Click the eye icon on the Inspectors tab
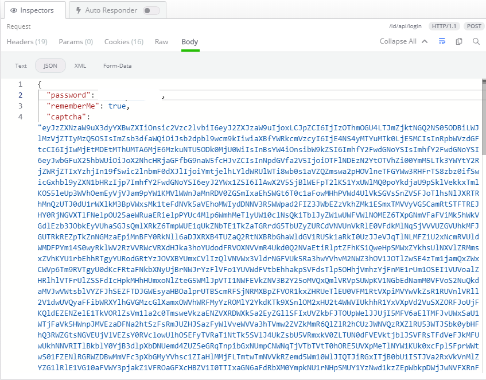486x380 pixels. click(15, 10)
